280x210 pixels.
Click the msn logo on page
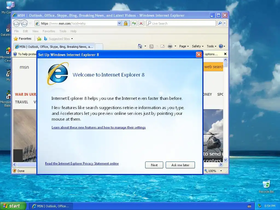[24, 67]
